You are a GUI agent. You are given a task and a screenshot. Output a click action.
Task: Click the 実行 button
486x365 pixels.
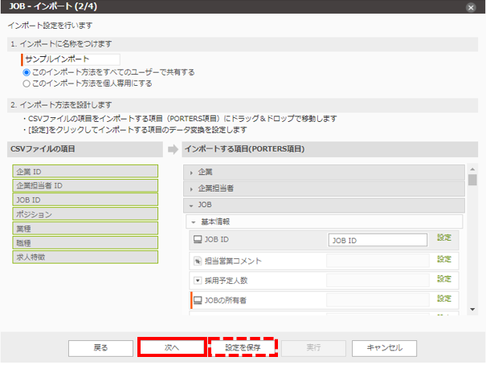tap(313, 348)
